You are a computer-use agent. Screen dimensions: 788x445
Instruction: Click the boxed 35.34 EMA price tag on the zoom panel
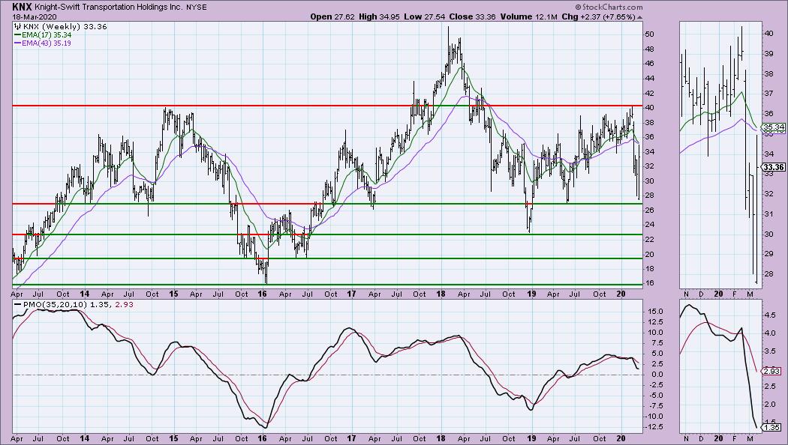[774, 127]
